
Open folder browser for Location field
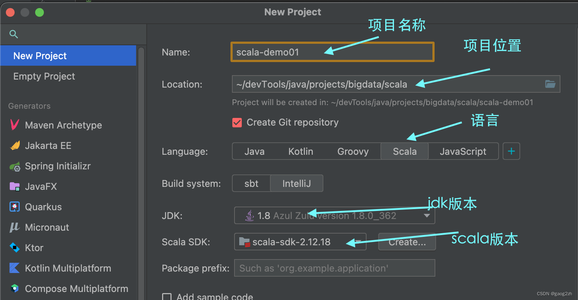(550, 84)
